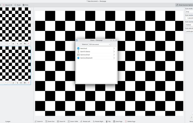Click Discard All in the toolbar
This screenshot has height=123, width=193.
coord(7,5)
